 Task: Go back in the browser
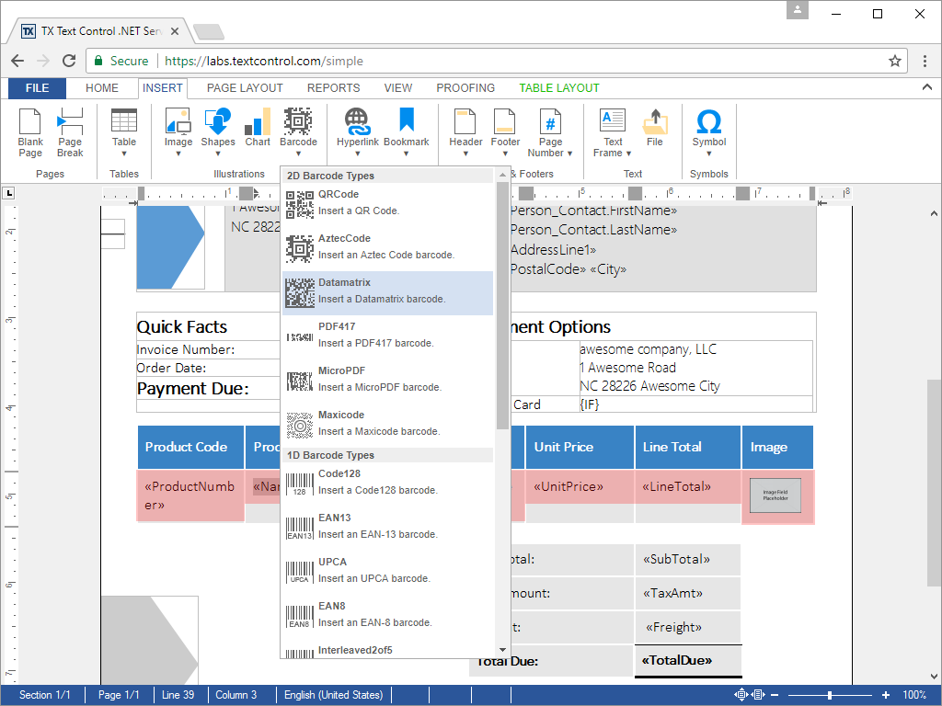(x=17, y=61)
